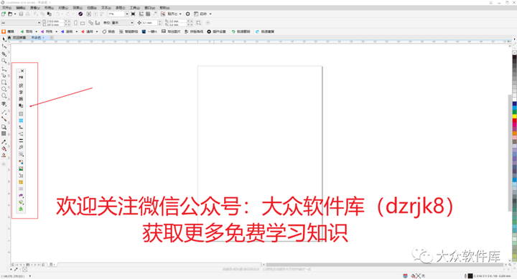Apply layout to all pages button
This screenshot has width=517, height=279.
click(90, 23)
